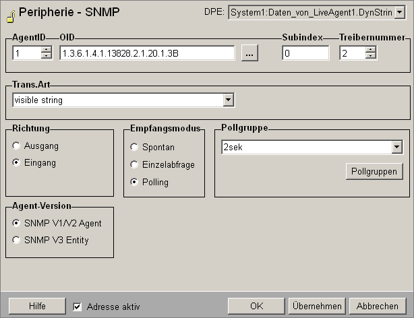Select the Ausgang direction radio button
Screen dimensions: 414x318
point(17,146)
